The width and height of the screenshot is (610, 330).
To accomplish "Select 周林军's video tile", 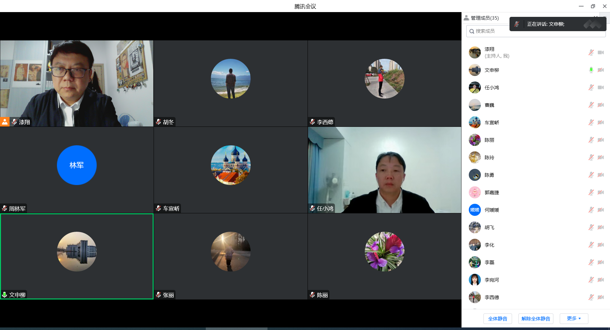I will (x=77, y=170).
